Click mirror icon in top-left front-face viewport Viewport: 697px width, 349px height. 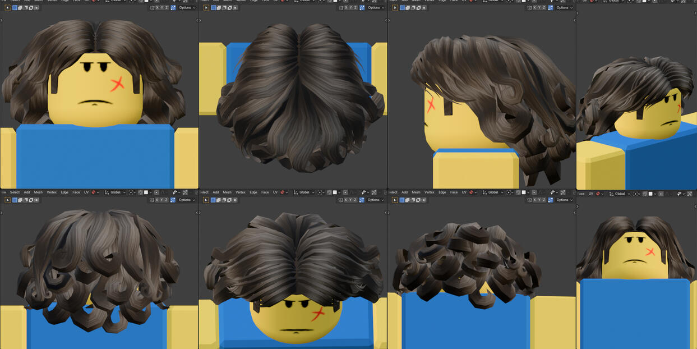152,8
